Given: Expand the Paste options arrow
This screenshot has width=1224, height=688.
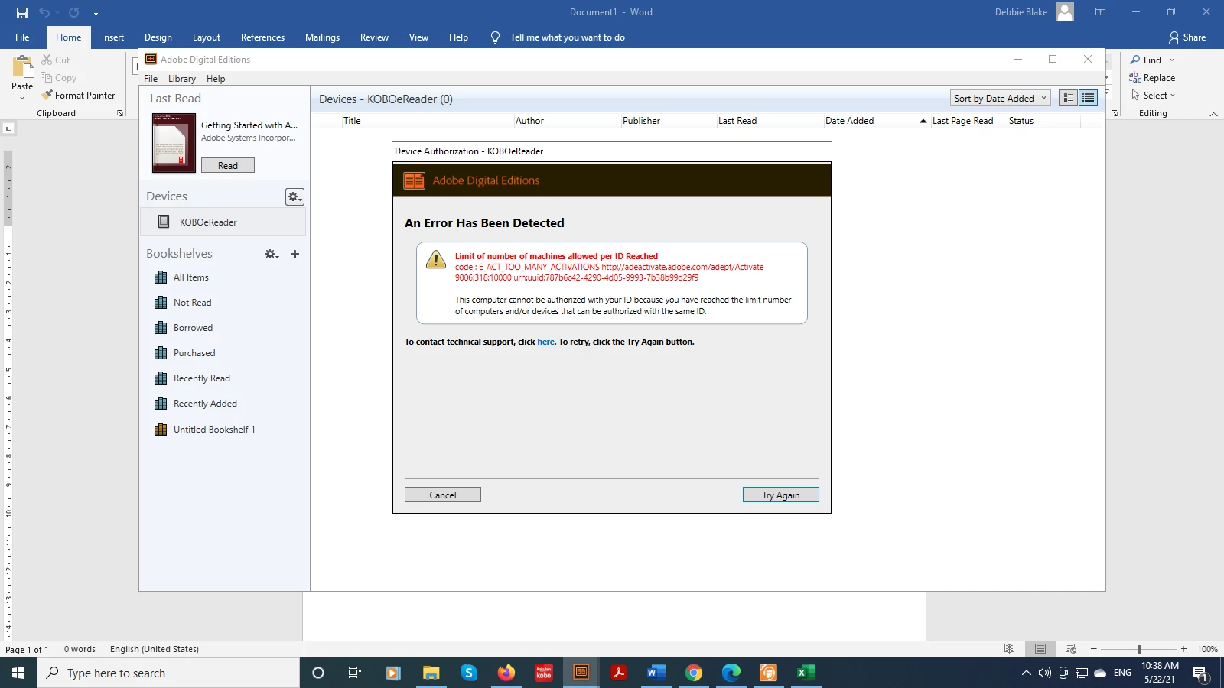Looking at the screenshot, I should 22,98.
